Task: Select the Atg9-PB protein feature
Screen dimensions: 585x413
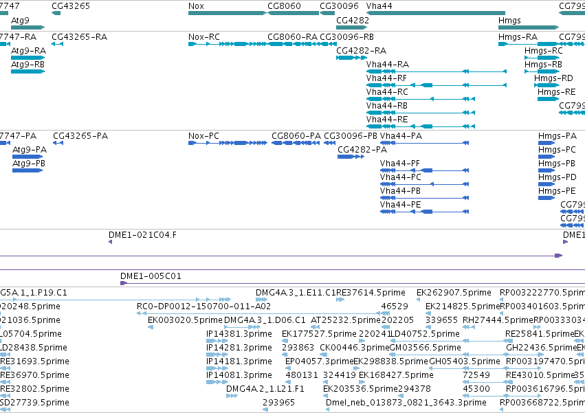Action: click(x=27, y=170)
